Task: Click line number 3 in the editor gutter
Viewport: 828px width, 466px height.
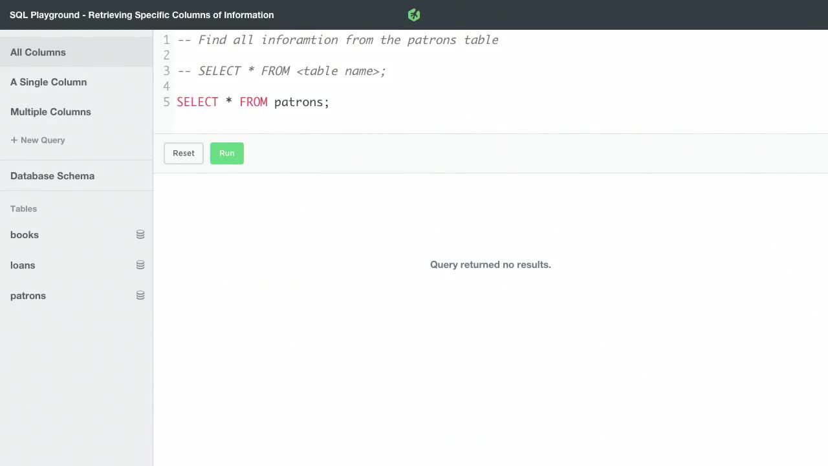Action: pos(166,71)
